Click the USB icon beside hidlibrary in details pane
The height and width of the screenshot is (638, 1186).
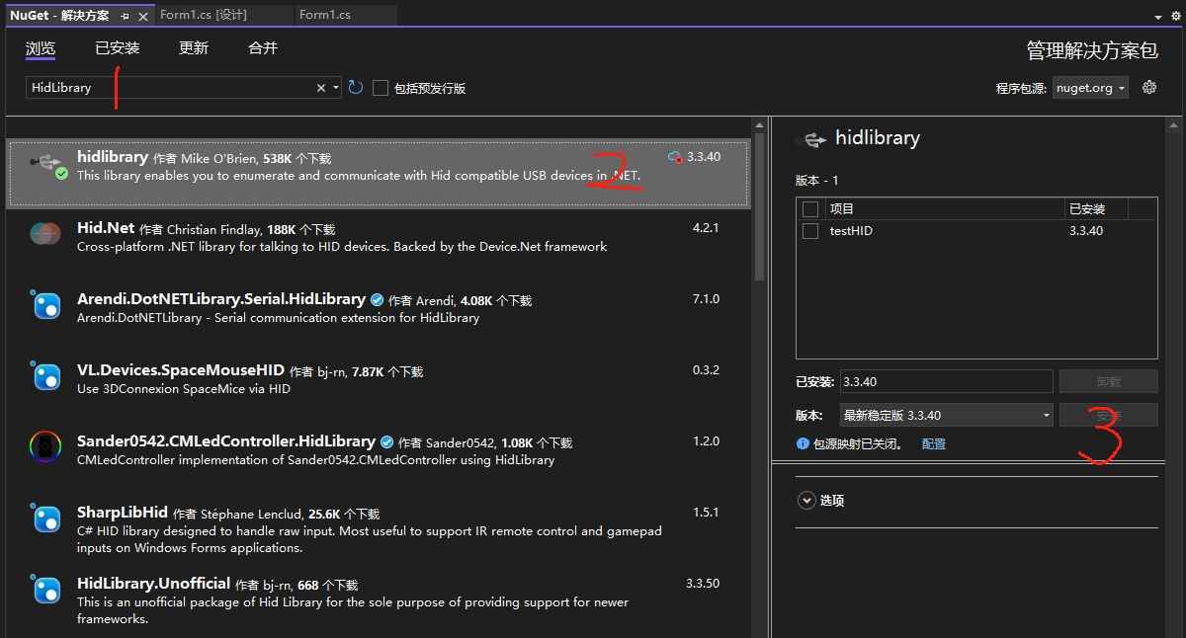click(812, 139)
